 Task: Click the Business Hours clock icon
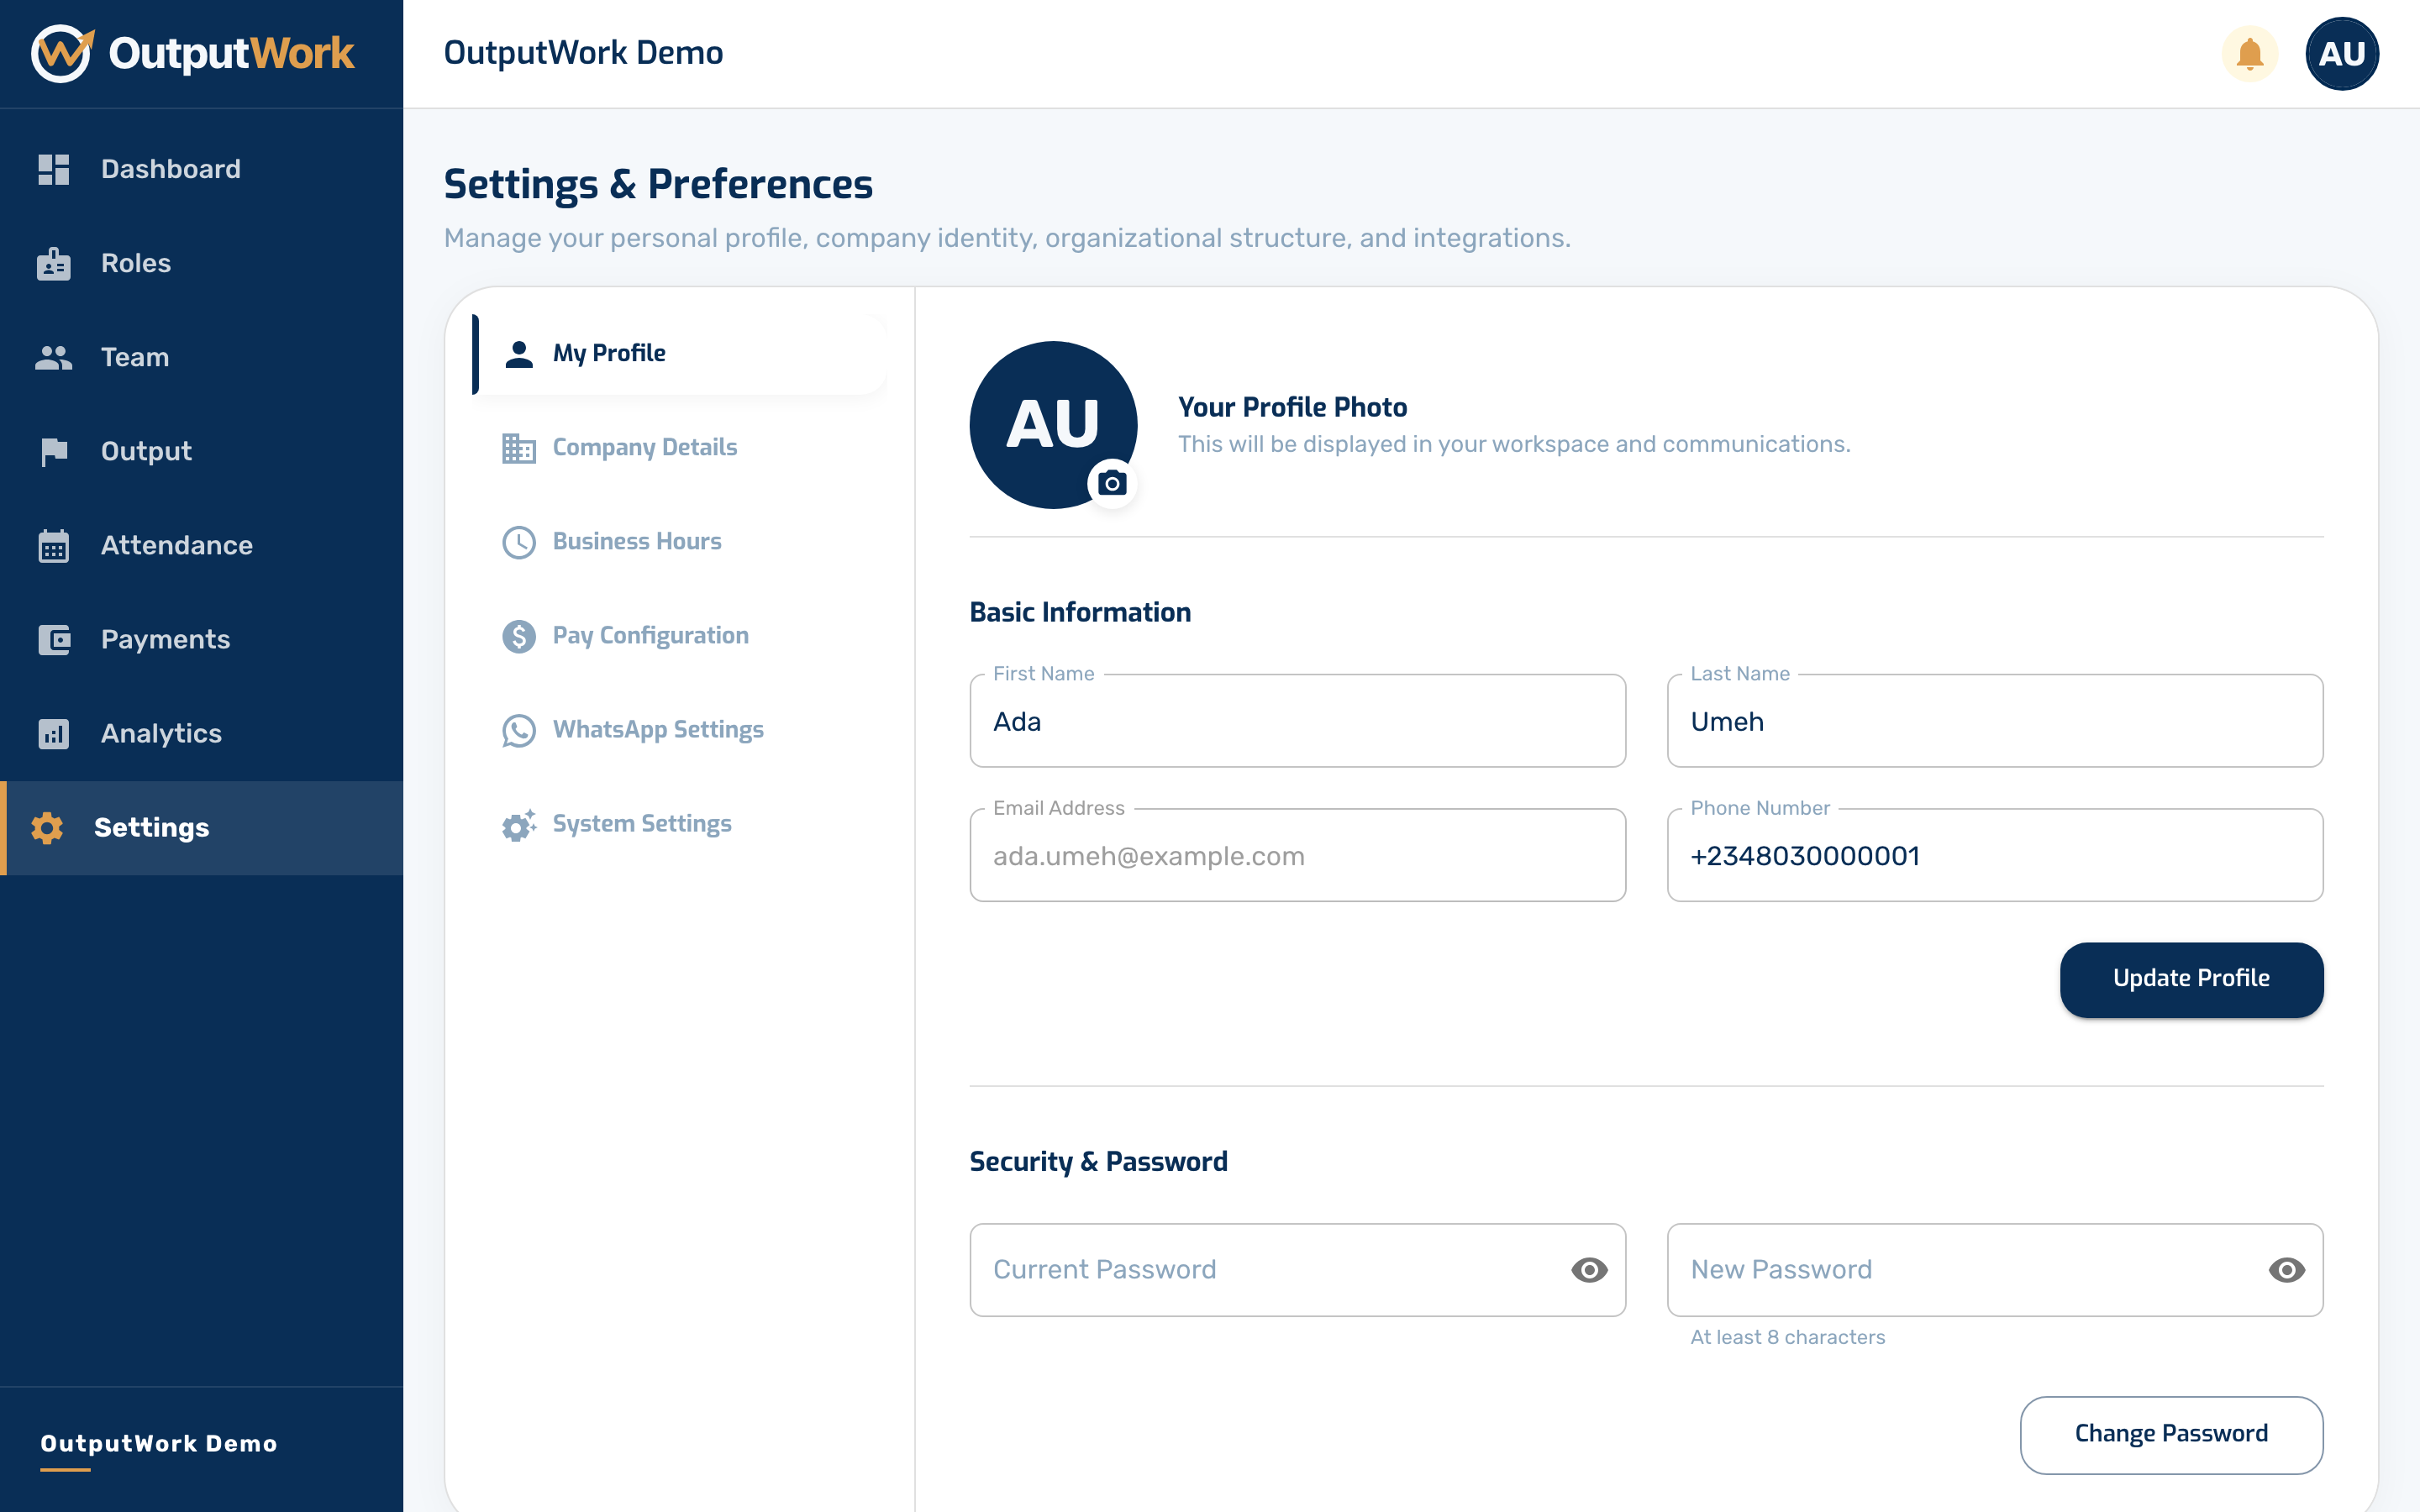tap(519, 542)
